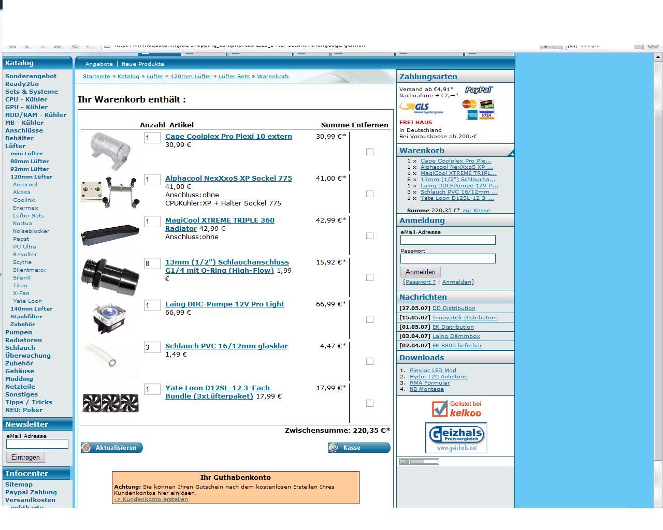This screenshot has width=663, height=530.
Task: Check remove box for Schlauch PVC 16/12mm
Action: point(370,361)
